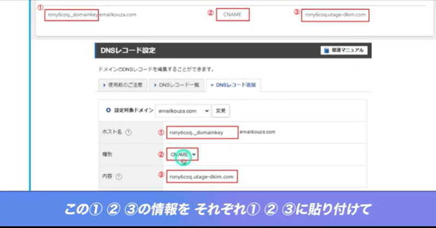436x228 pixels.
Task: Click the emailkouza.com suffix after the host field
Action: [257, 132]
